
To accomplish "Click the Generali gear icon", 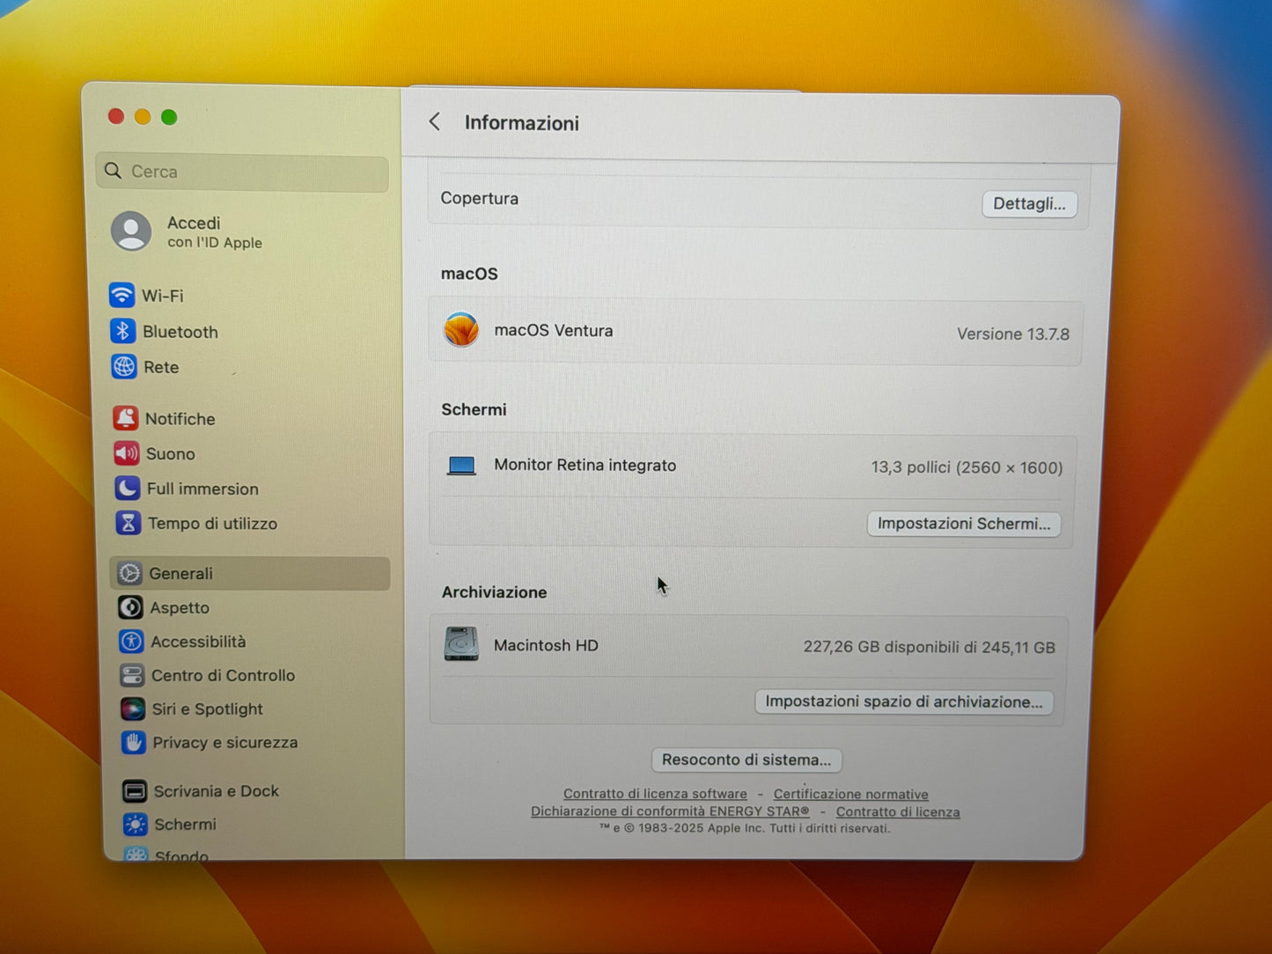I will tap(129, 573).
